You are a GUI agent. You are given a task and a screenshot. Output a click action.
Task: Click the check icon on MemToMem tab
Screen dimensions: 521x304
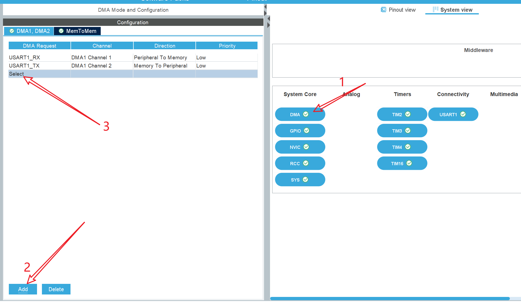[x=61, y=31]
